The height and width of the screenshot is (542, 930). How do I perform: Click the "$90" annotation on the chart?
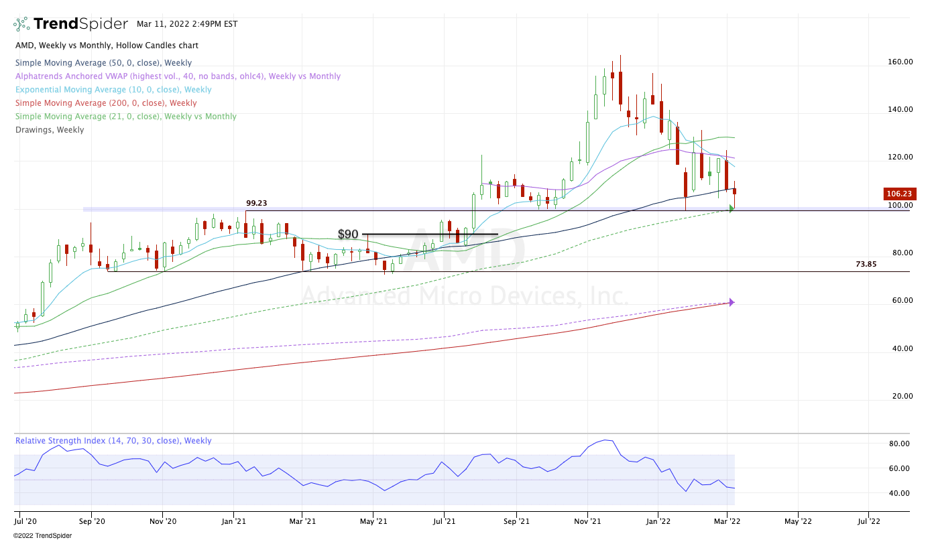(348, 235)
